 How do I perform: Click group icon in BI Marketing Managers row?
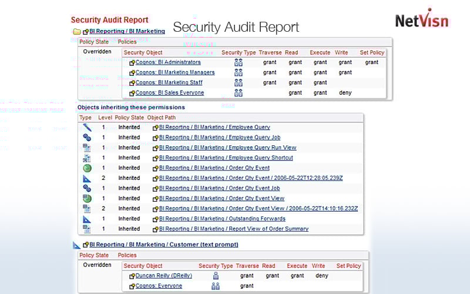pos(239,72)
